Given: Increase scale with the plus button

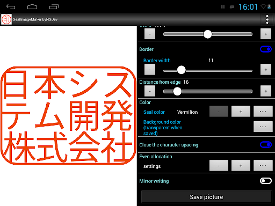Looking at the screenshot, I should (266, 34).
